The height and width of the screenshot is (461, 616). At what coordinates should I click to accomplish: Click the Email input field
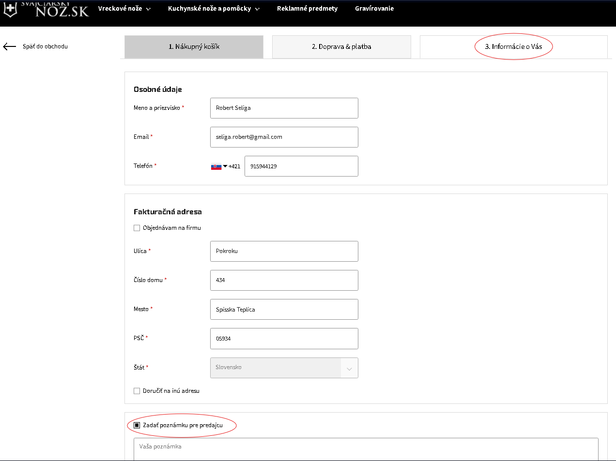(284, 137)
